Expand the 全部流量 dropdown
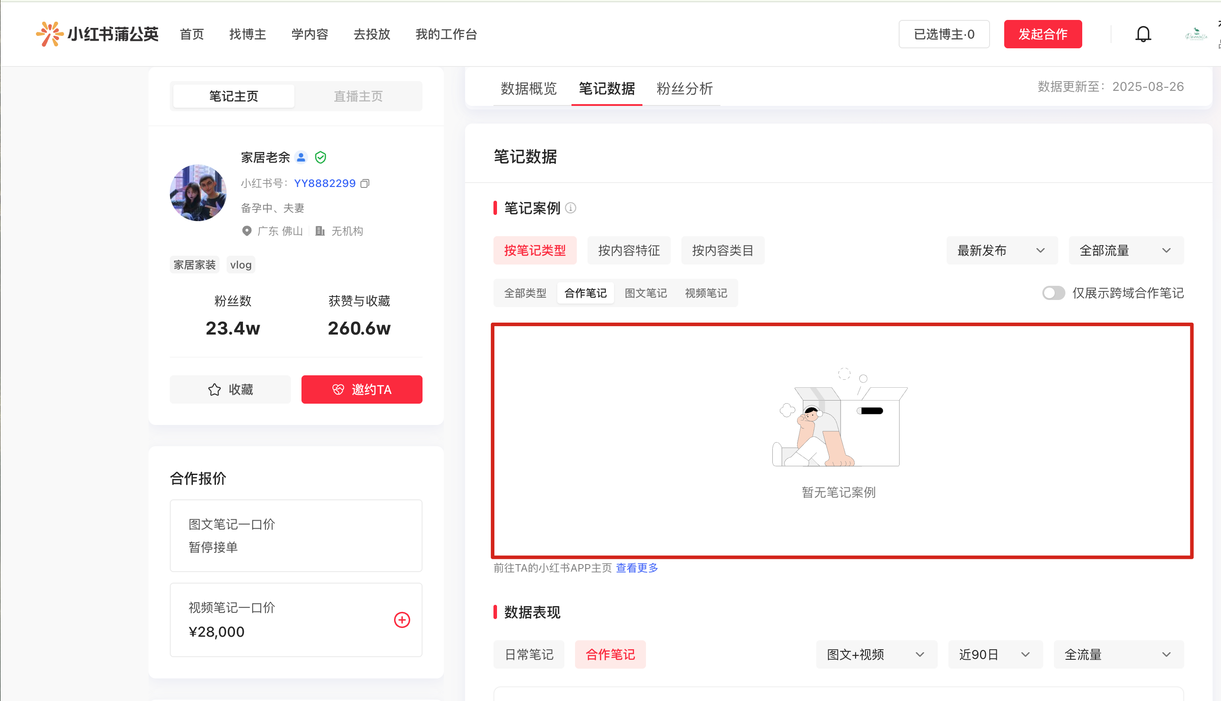The height and width of the screenshot is (701, 1221). click(x=1126, y=250)
